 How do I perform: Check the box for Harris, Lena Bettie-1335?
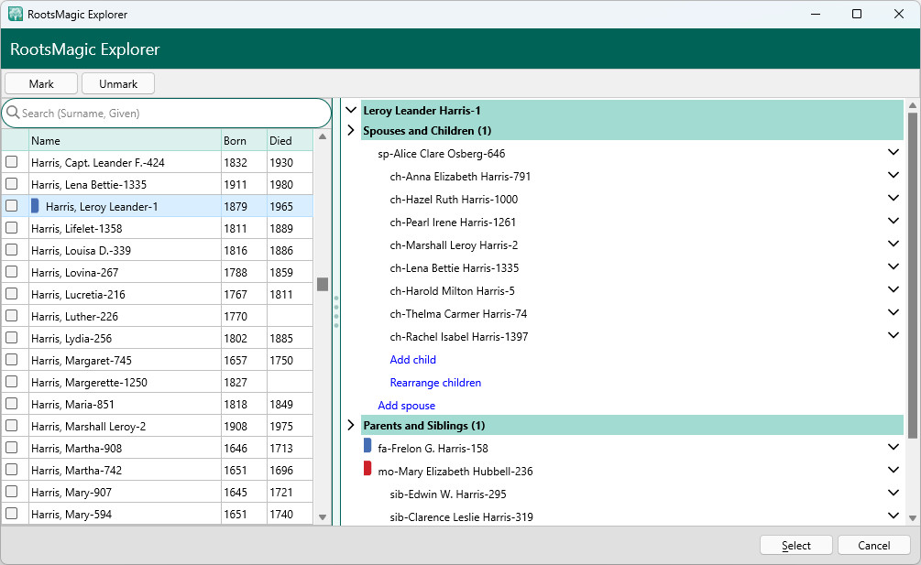[12, 184]
